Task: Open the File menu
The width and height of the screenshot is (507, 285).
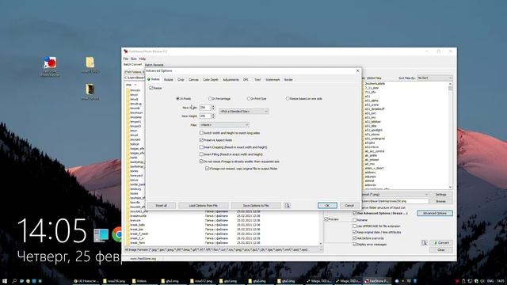Action: click(x=126, y=59)
